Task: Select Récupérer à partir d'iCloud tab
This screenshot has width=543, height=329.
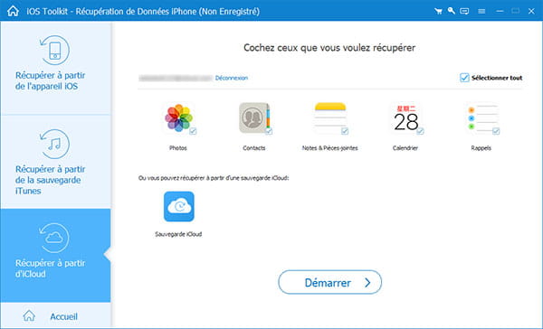Action: tap(56, 255)
